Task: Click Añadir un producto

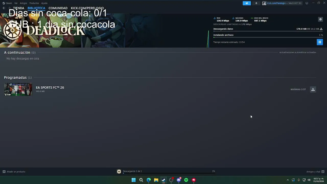Action: 14,172
